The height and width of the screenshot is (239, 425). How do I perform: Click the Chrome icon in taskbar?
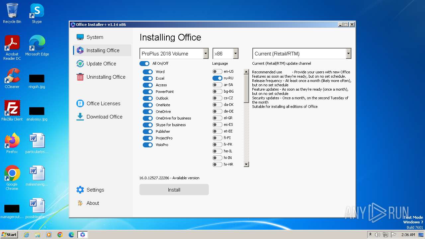click(x=60, y=235)
